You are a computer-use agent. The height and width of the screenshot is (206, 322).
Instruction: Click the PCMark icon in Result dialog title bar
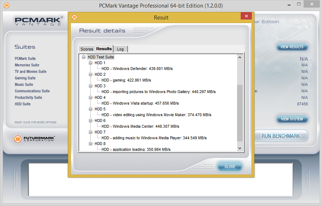tap(74, 17)
